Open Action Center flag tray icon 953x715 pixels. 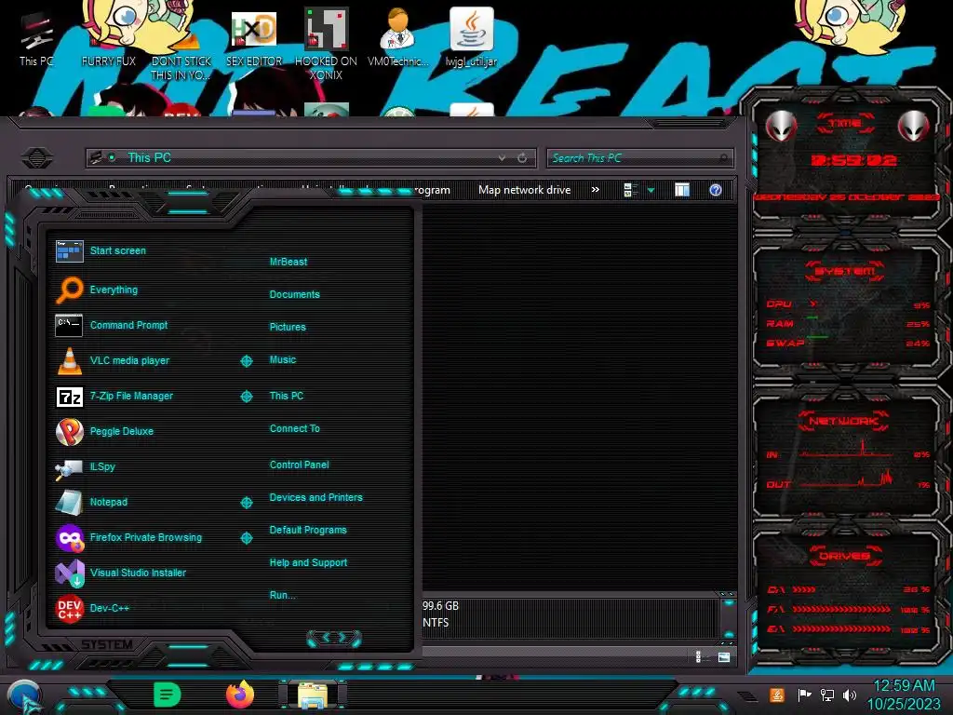(x=804, y=695)
